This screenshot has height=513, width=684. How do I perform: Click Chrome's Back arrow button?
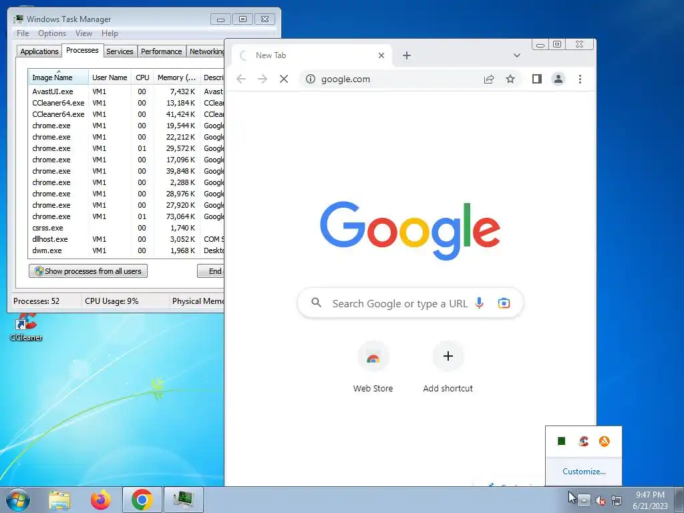(241, 79)
